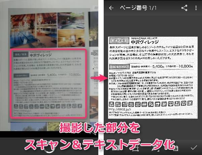Open the three-dot overflow menu

196,8
